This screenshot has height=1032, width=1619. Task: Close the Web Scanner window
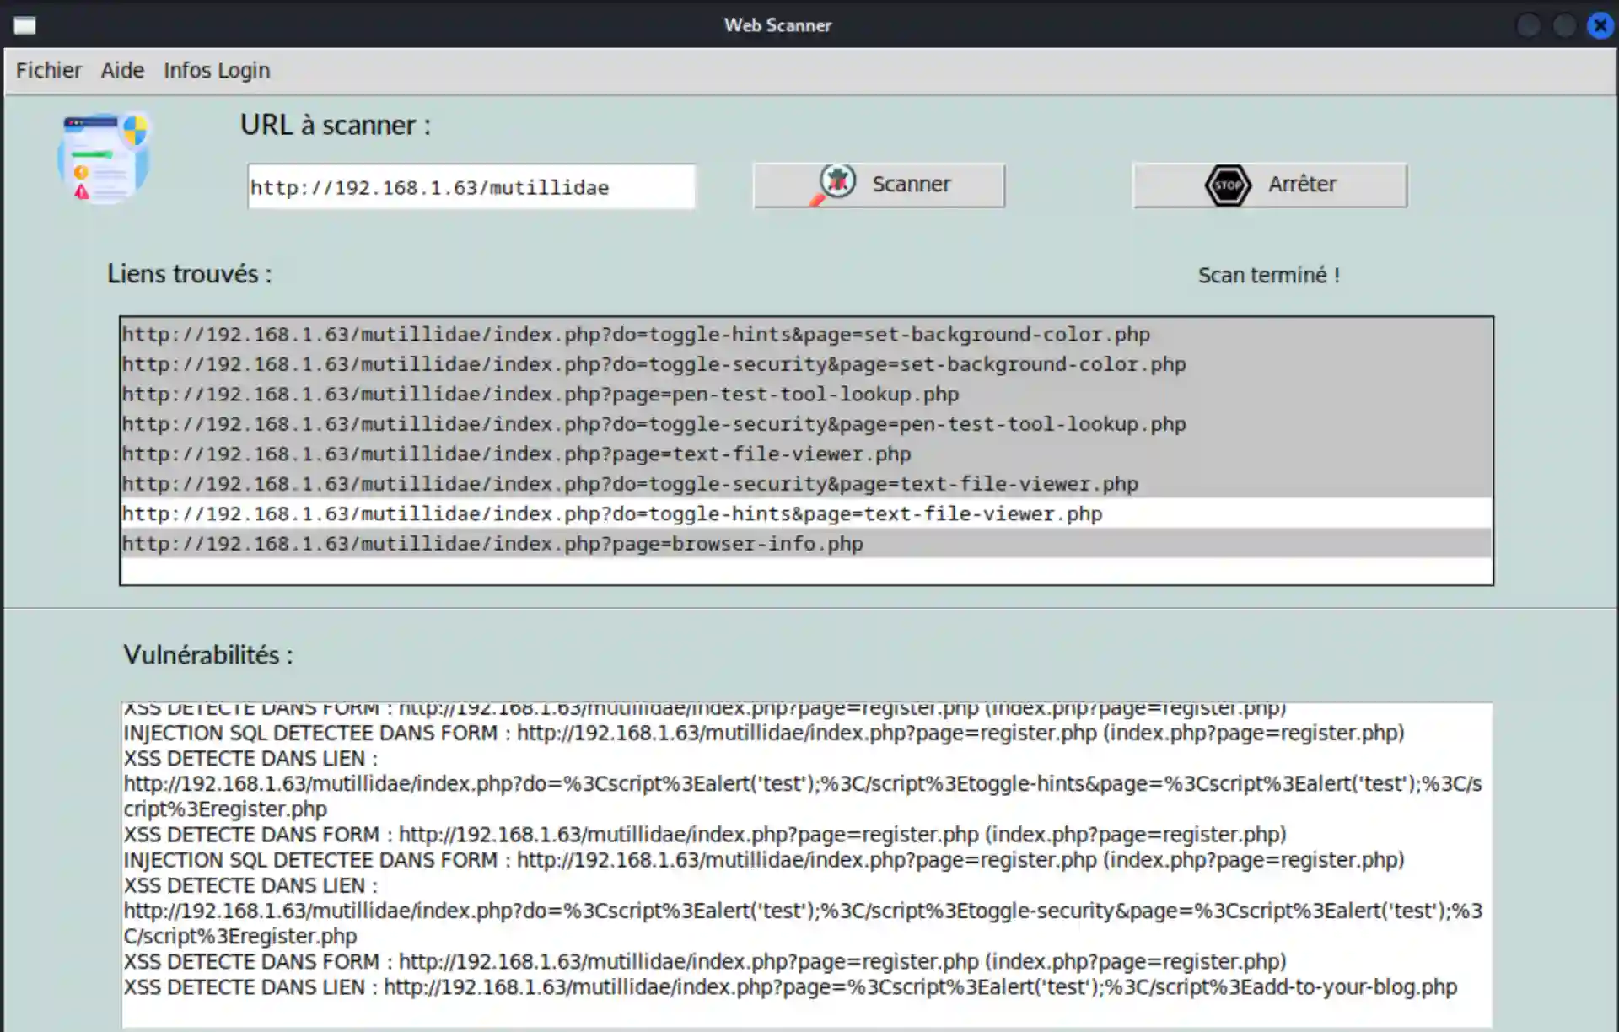[1600, 25]
